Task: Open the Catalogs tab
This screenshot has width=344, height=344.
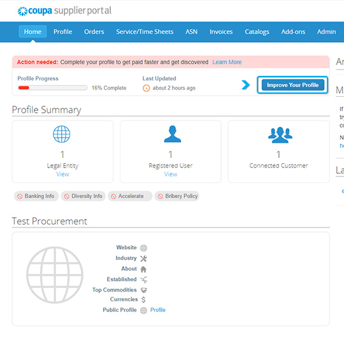Action: [257, 32]
